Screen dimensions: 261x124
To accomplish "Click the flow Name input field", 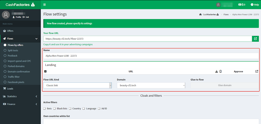I will click(x=151, y=56).
